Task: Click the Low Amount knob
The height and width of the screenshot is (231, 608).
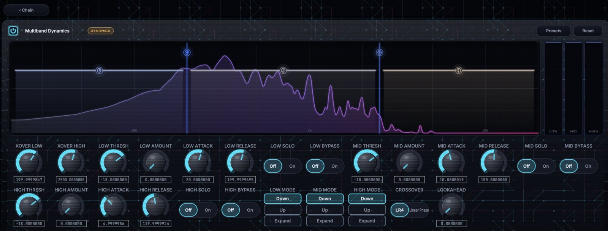Action: pyautogui.click(x=156, y=162)
